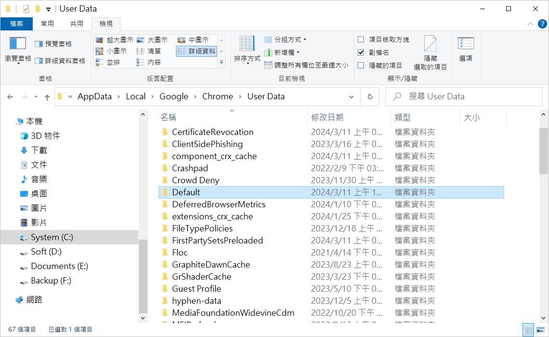Expand the layout gallery more arrow
Screen dimensions: 549x337
221,62
